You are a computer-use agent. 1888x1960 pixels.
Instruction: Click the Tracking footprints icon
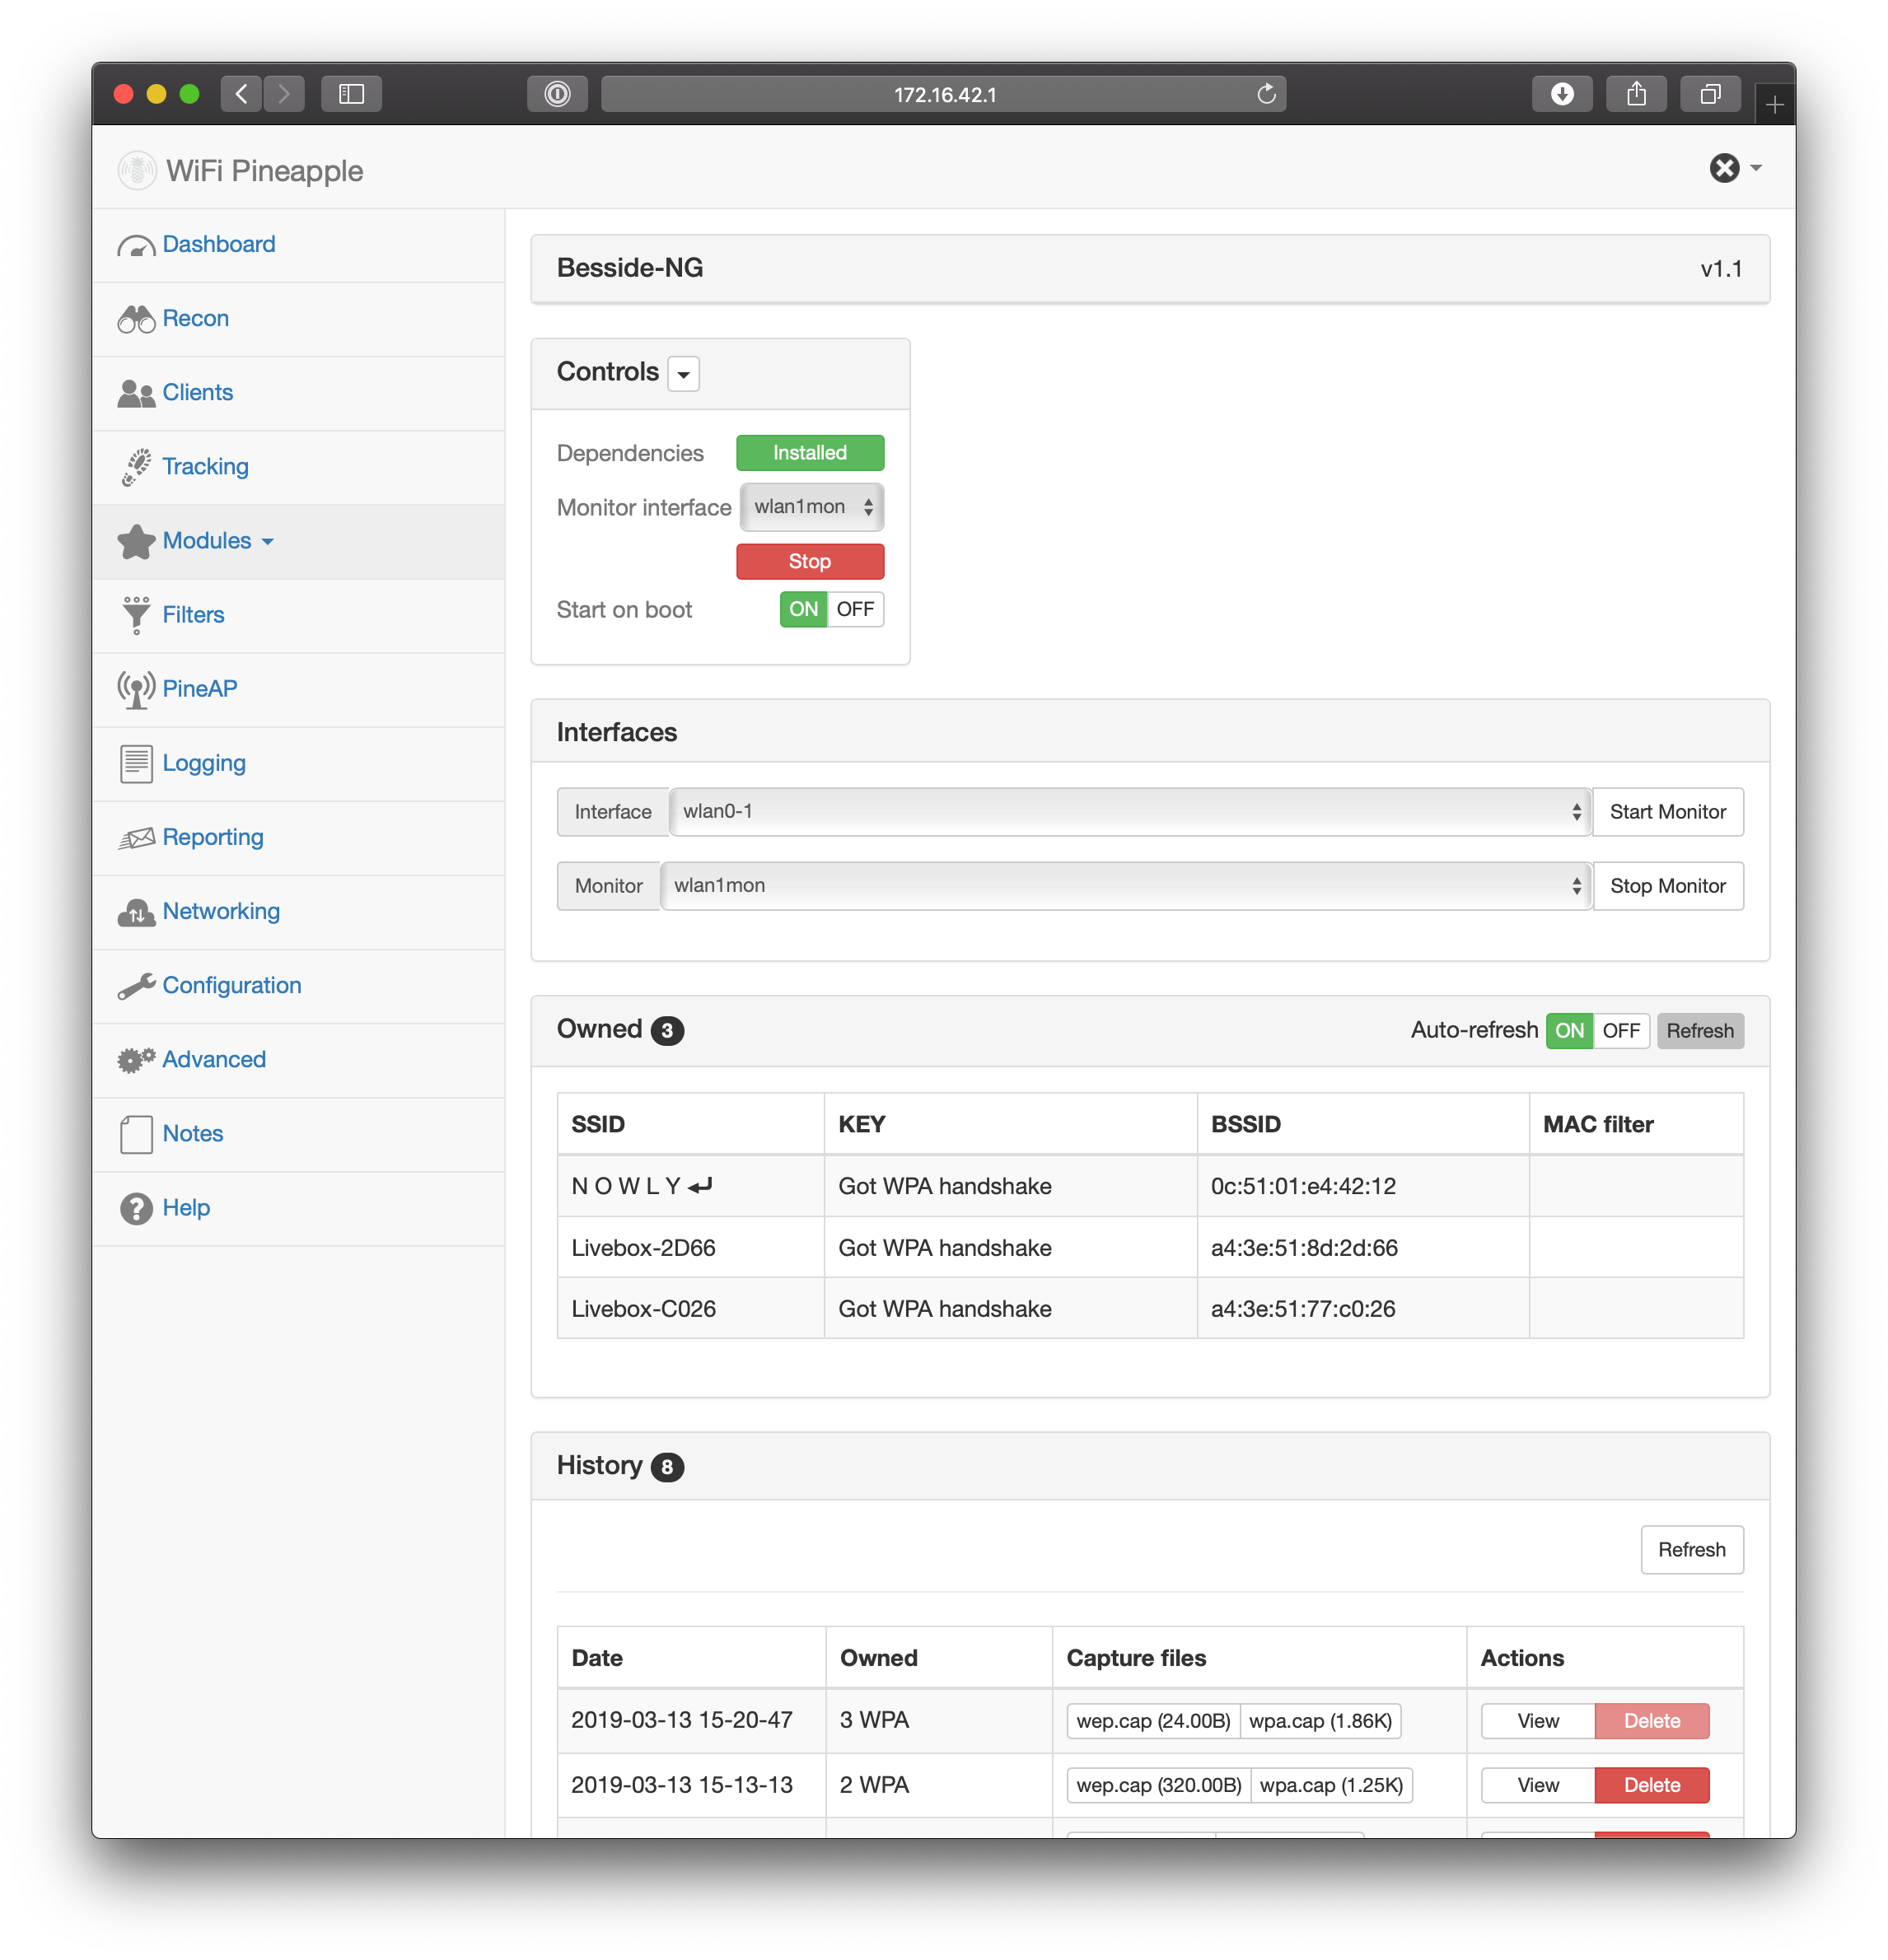coord(136,467)
